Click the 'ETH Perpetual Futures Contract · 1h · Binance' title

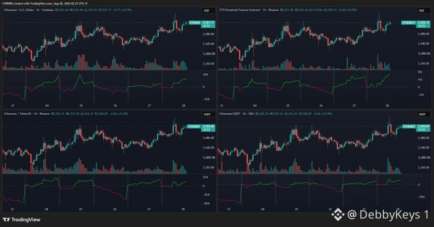(x=249, y=10)
